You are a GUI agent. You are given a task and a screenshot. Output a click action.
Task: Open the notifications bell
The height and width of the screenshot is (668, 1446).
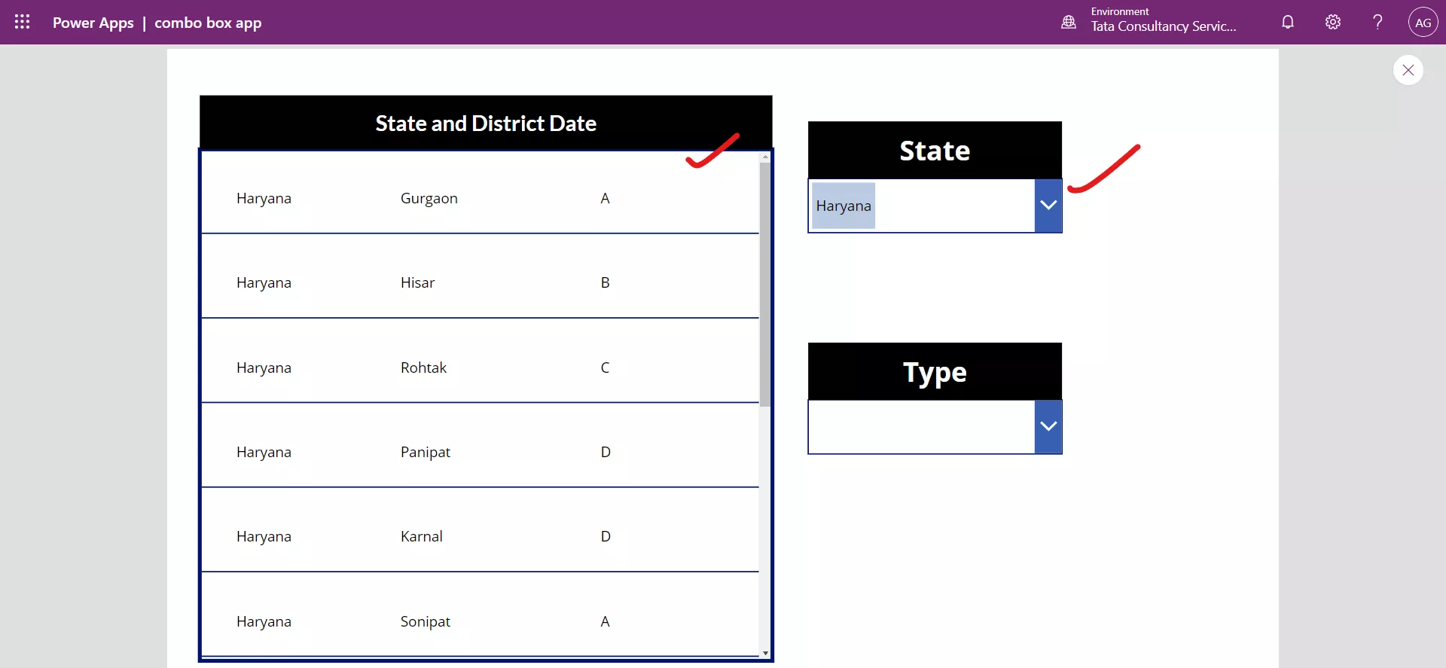[1288, 22]
